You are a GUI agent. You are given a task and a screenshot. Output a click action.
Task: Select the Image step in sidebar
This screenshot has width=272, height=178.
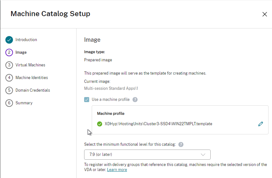(21, 52)
